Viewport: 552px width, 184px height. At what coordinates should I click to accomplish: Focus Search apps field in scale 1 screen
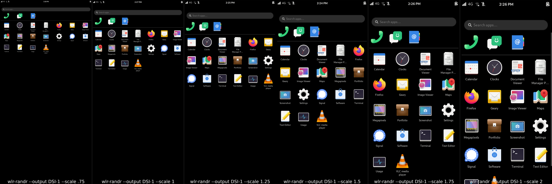(x=138, y=12)
